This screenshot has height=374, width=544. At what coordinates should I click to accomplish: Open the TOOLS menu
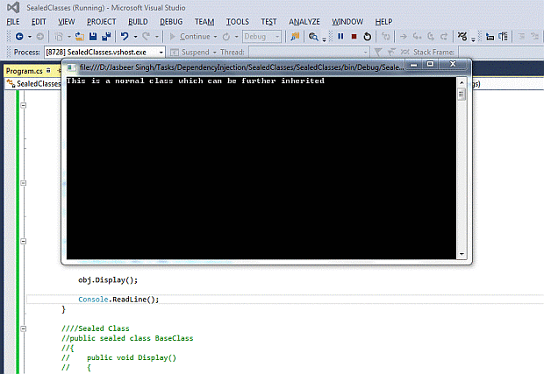tap(237, 22)
